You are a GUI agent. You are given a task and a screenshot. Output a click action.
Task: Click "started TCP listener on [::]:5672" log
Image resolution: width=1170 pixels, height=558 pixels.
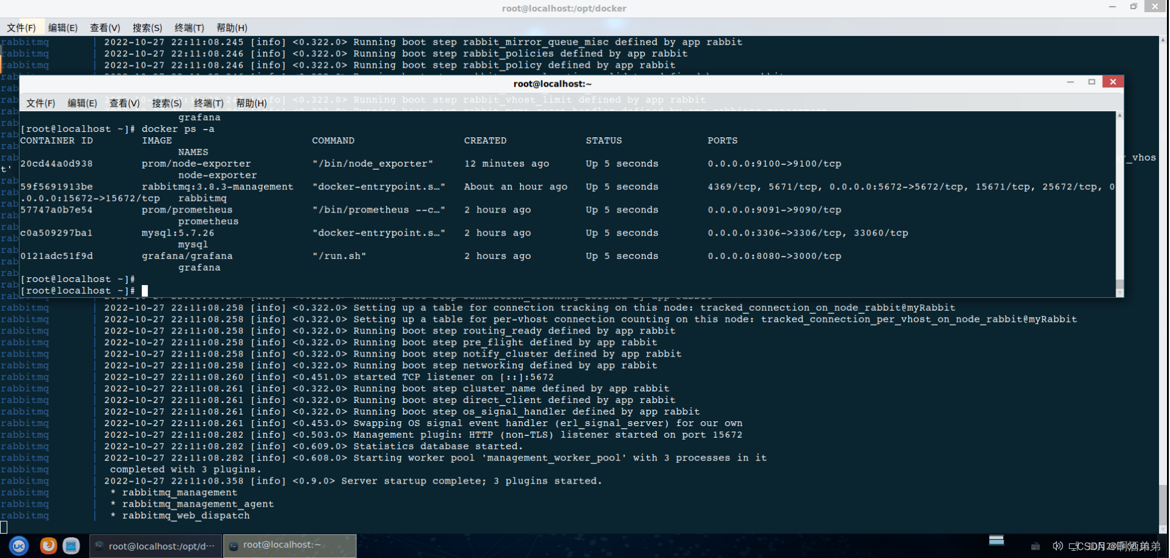tap(454, 377)
